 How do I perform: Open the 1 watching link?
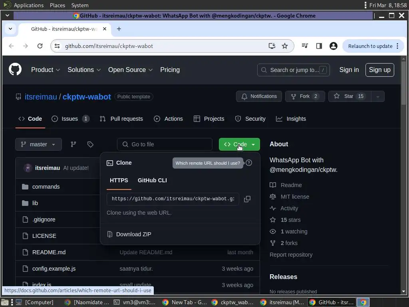point(288,231)
